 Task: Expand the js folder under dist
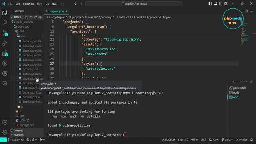point(22,107)
